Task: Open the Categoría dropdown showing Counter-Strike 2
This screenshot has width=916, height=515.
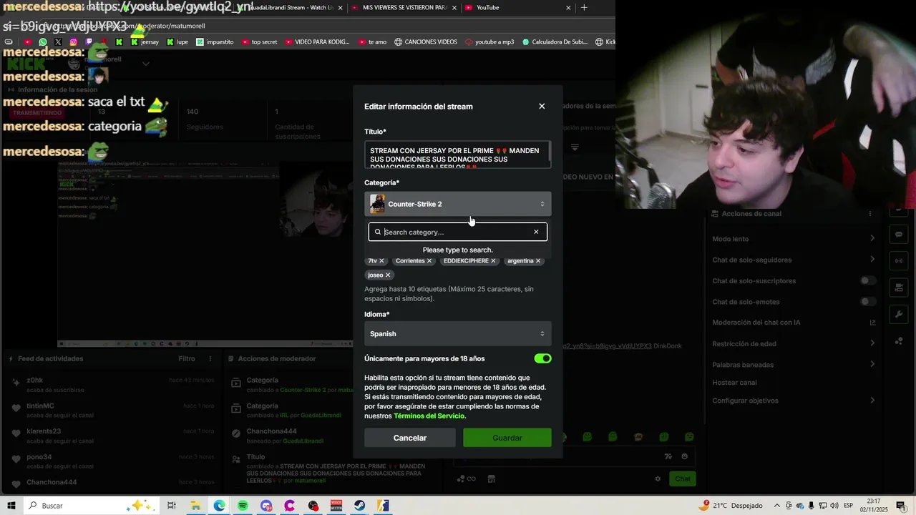Action: click(458, 204)
